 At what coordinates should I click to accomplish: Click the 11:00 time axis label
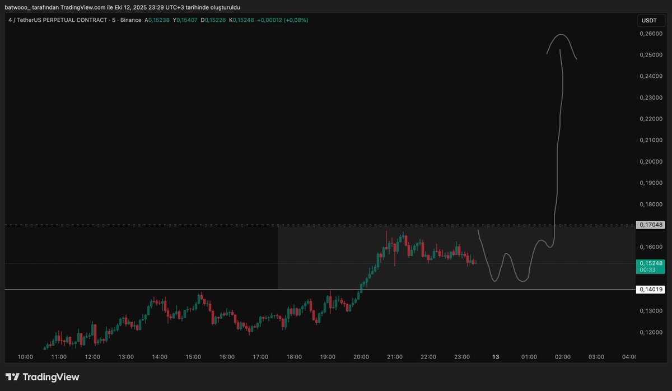59,357
